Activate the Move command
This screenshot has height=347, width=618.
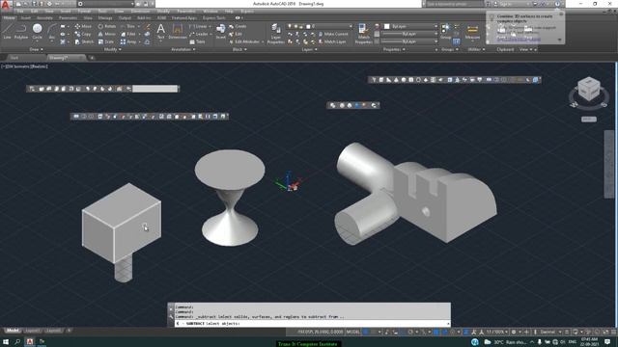point(83,26)
